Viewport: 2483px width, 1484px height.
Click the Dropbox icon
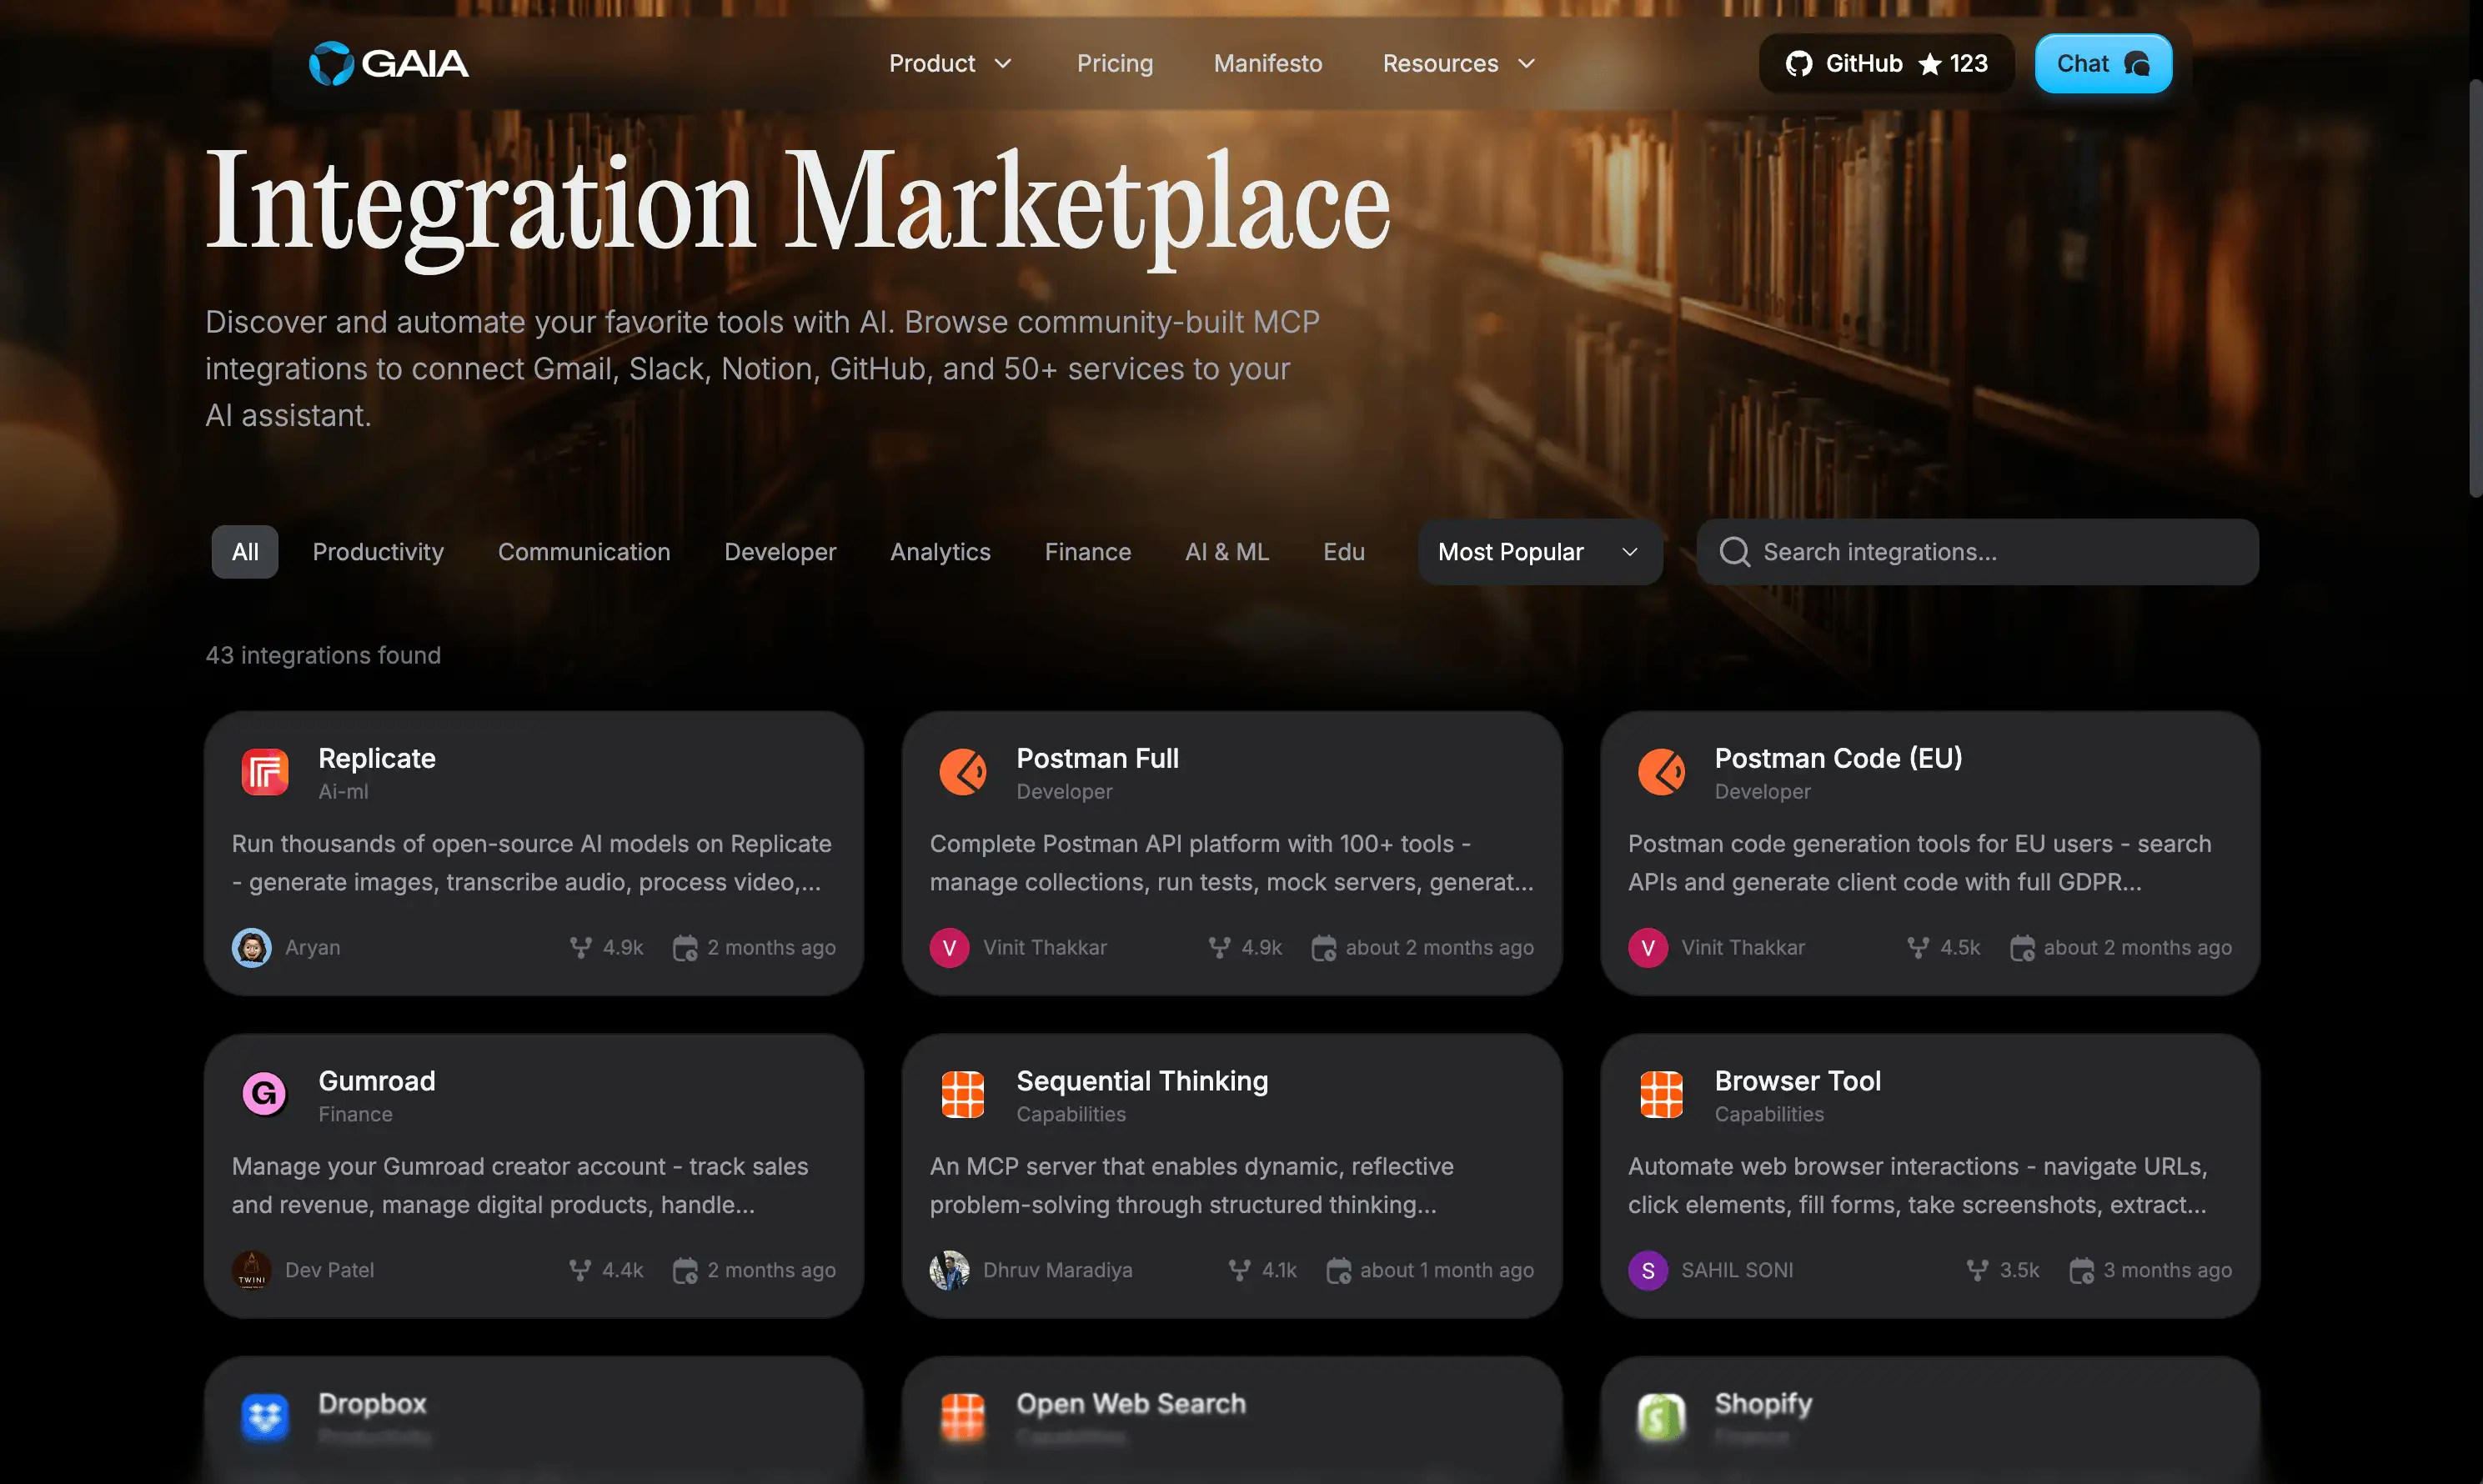click(x=265, y=1417)
